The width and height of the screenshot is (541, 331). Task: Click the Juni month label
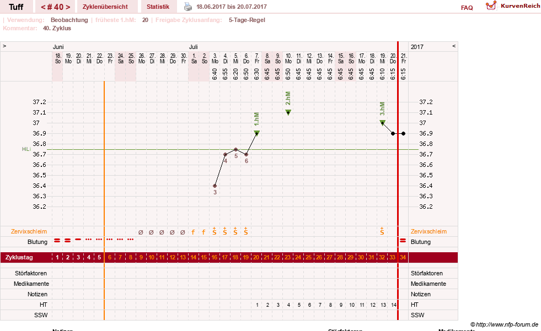coord(58,47)
